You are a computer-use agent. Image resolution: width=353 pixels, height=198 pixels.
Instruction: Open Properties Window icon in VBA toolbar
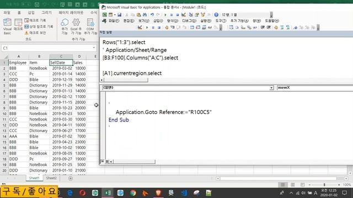coord(197,15)
